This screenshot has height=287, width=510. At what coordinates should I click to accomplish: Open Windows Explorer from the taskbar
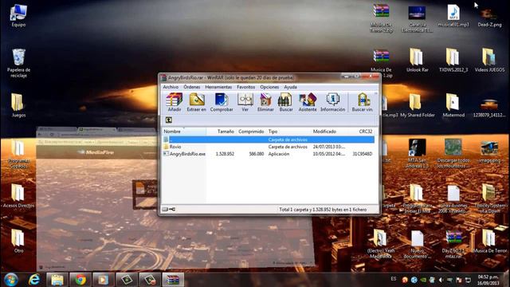coord(57,280)
